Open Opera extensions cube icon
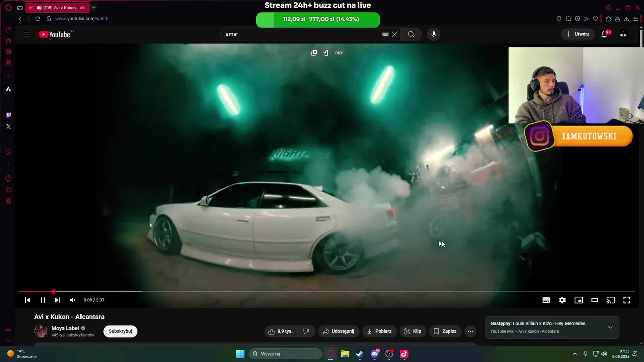 608,19
